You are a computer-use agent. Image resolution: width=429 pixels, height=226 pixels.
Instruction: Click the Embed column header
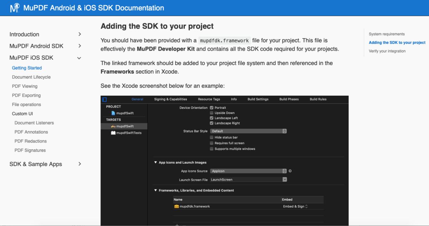[x=287, y=200]
